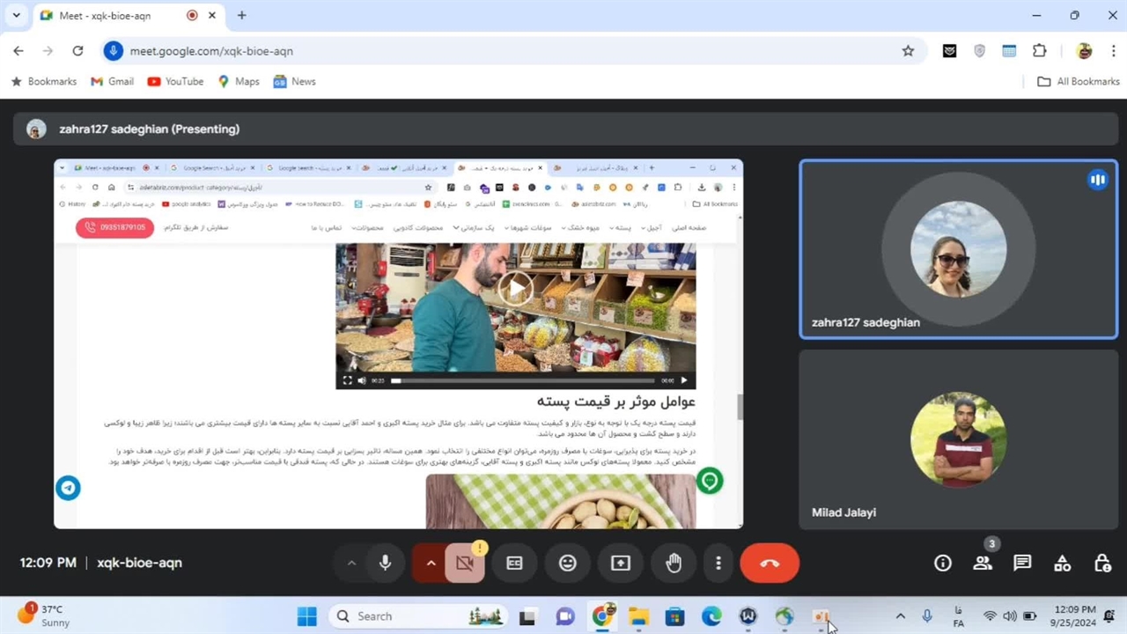
Task: Click the present screen icon
Action: [x=621, y=564]
